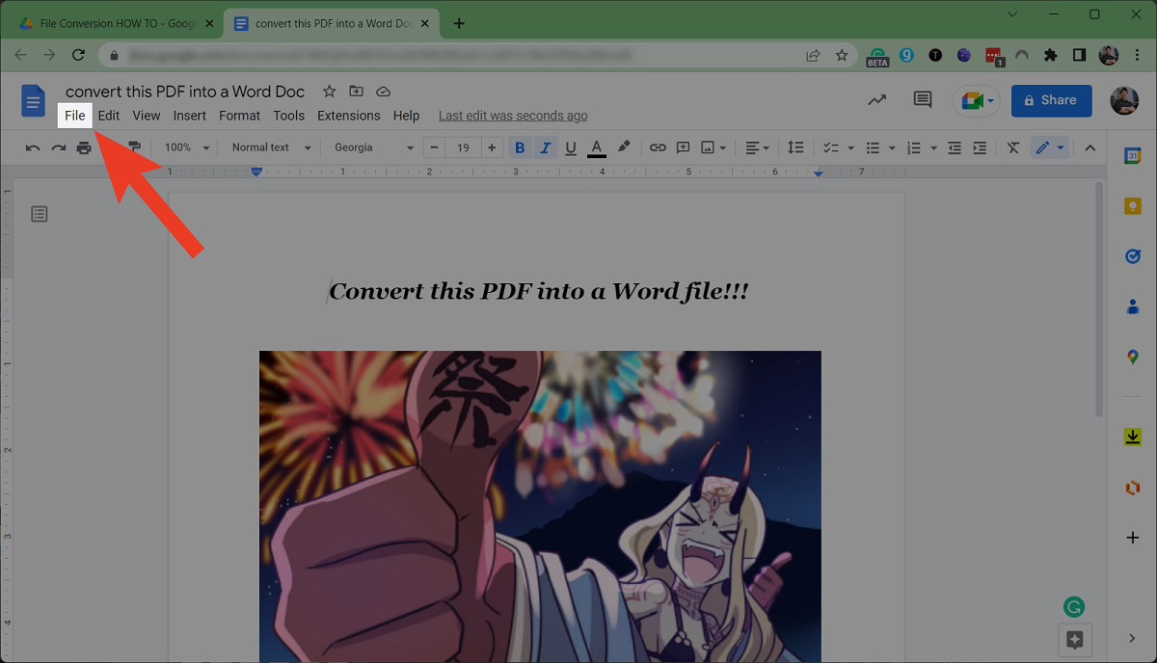Open the Help menu
The width and height of the screenshot is (1157, 663).
[406, 116]
